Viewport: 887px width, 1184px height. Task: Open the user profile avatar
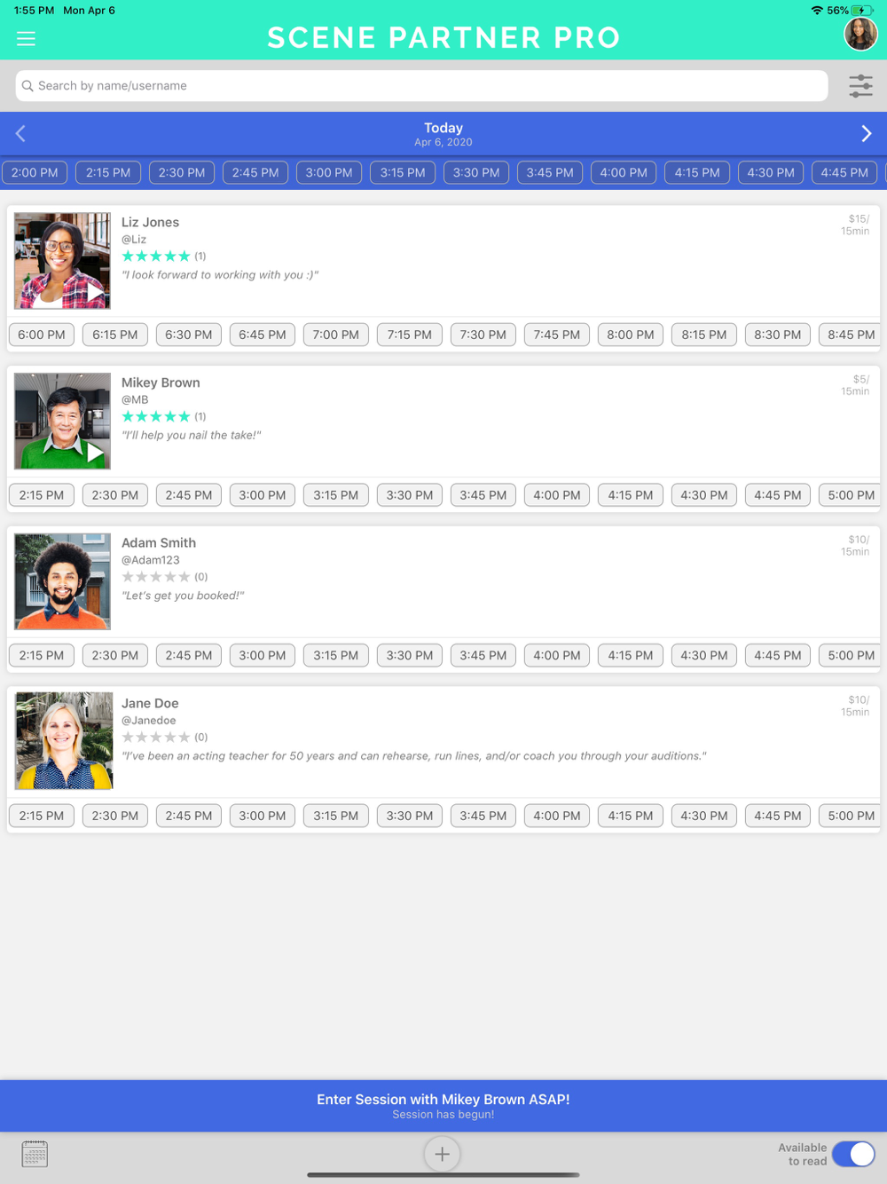coord(860,35)
